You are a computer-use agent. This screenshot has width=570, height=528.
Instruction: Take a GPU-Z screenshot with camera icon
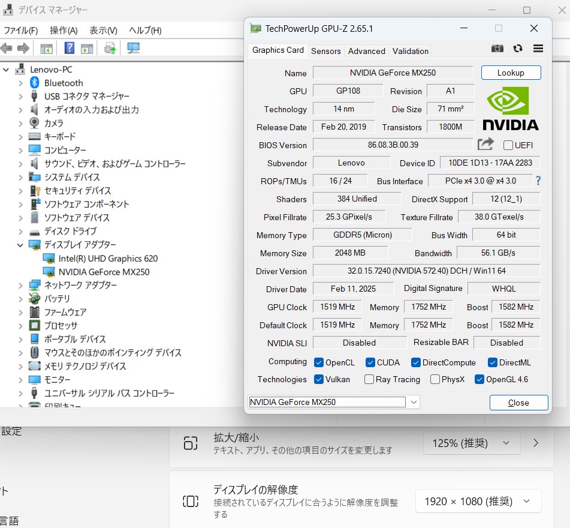[x=497, y=49]
